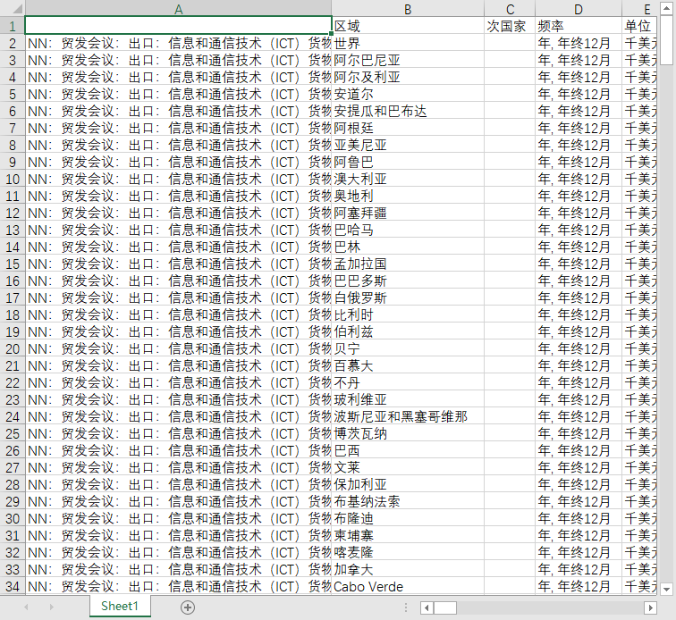
Task: Select cell containing 巴巴多斯
Action: (x=408, y=281)
